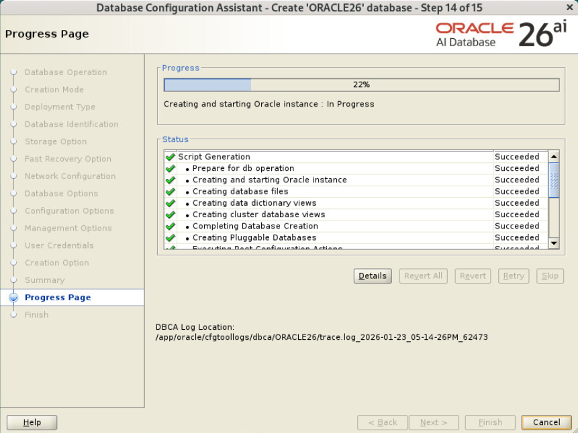
Task: Click the Next navigation button
Action: pos(434,422)
